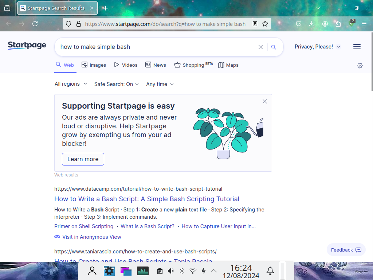
Task: Toggle reader view icon in address bar
Action: tap(255, 24)
